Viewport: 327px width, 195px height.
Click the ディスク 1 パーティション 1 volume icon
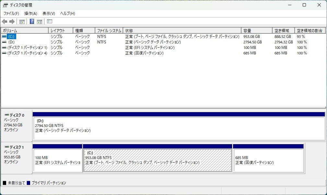pyautogui.click(x=4, y=48)
